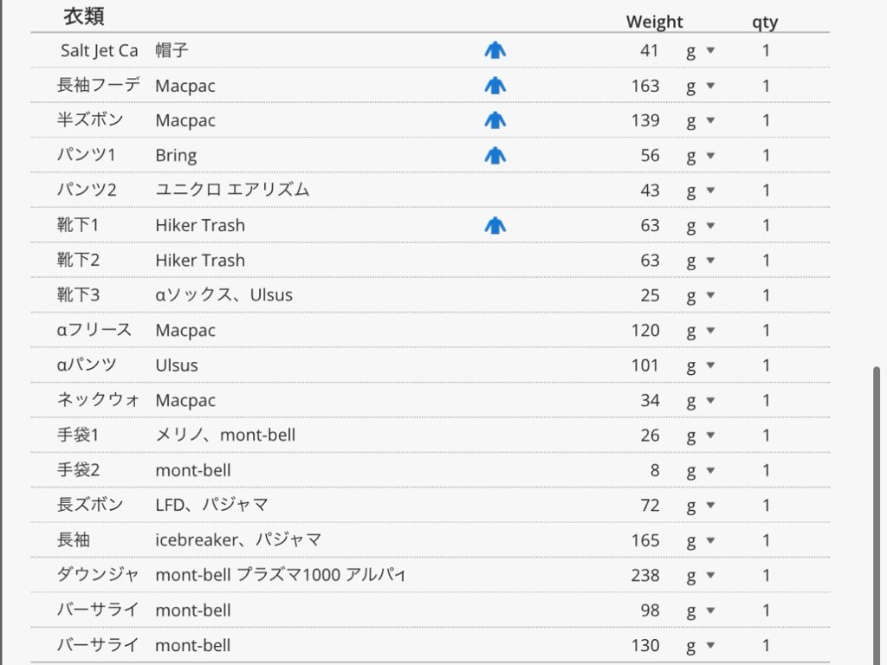The height and width of the screenshot is (665, 887).
Task: Change weight unit for αフリース row
Action: coord(700,331)
